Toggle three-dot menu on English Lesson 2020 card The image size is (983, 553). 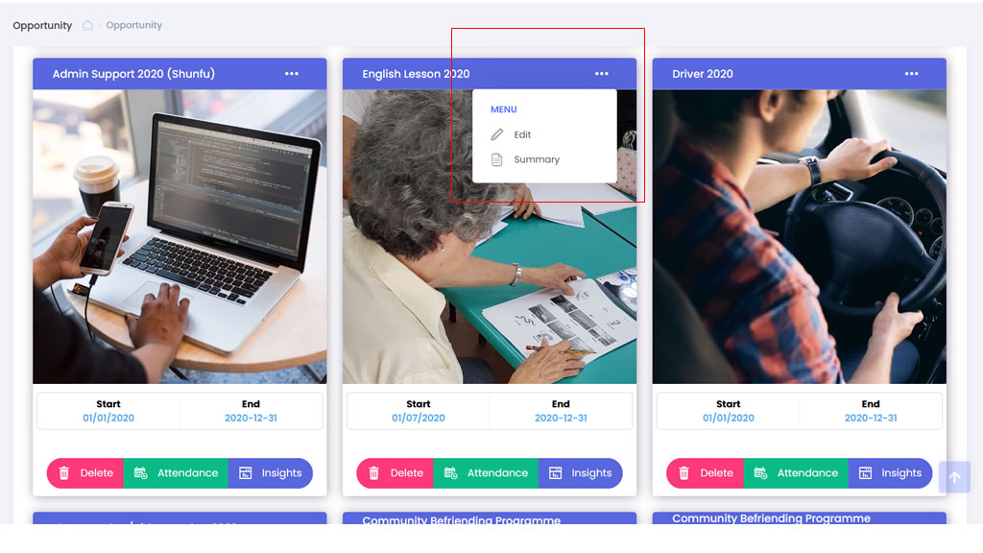[x=602, y=73]
